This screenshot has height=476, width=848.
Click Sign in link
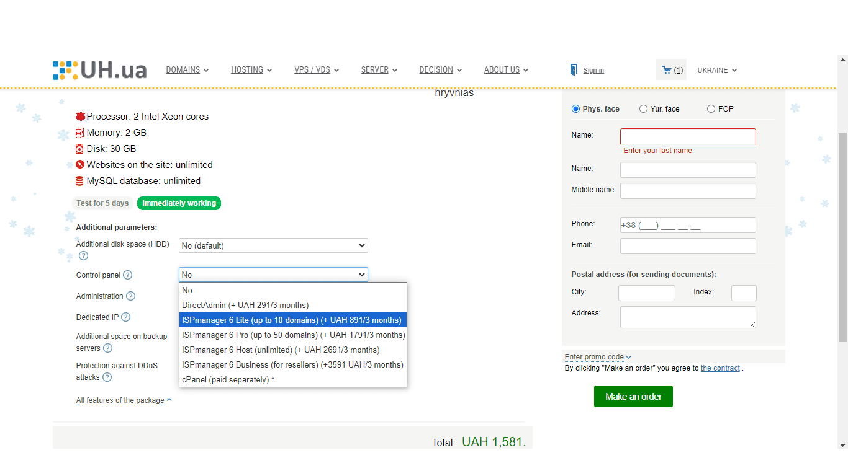click(x=593, y=71)
